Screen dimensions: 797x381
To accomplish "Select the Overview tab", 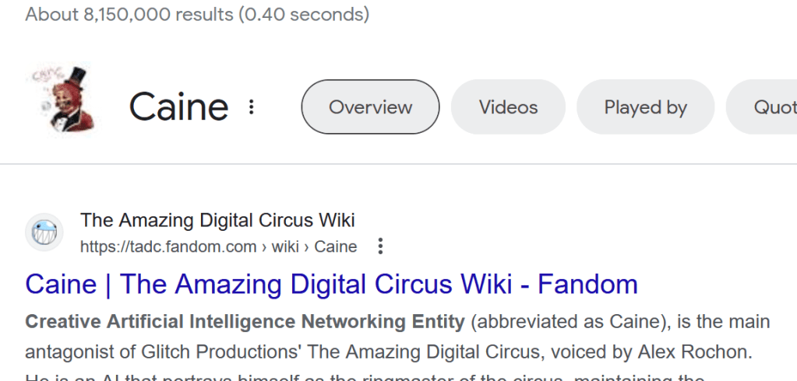I will tap(370, 107).
